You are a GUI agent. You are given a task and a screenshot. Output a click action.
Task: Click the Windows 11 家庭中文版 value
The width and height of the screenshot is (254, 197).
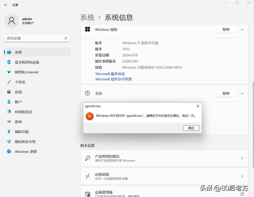[x=140, y=43]
